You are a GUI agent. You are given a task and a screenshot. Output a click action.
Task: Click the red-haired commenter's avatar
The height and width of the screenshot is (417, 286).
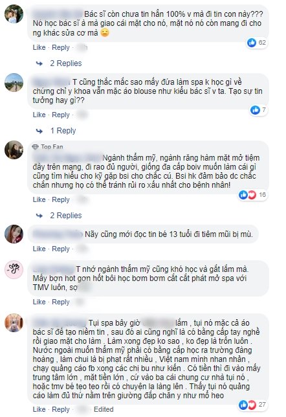(x=14, y=234)
